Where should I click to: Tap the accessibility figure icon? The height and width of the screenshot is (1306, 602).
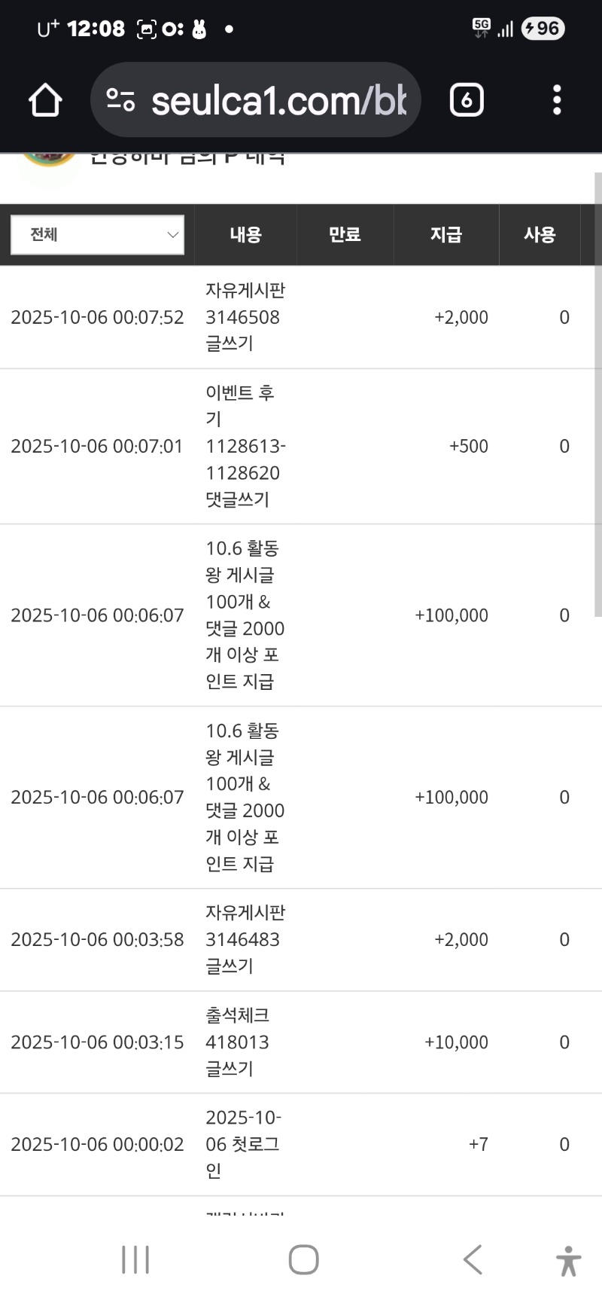click(x=569, y=1261)
